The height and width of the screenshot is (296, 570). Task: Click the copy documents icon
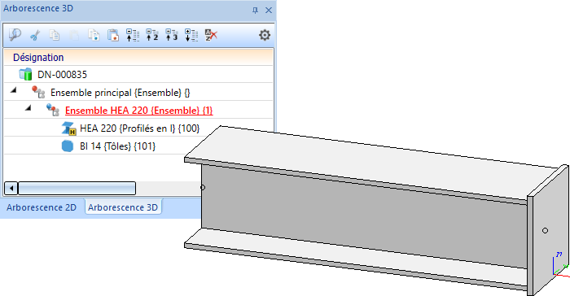[55, 35]
